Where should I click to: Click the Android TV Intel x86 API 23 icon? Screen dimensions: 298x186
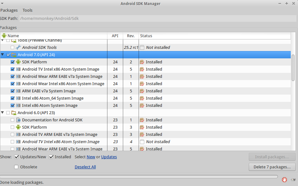(x=18, y=142)
